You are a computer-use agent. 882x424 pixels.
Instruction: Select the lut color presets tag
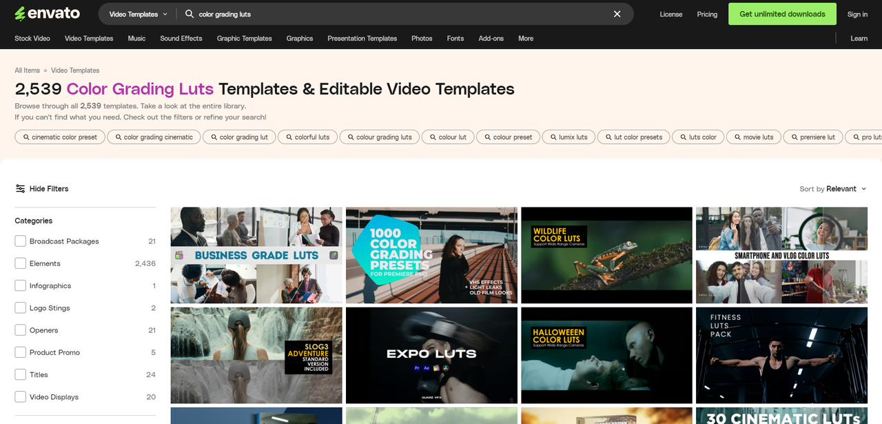pos(633,137)
